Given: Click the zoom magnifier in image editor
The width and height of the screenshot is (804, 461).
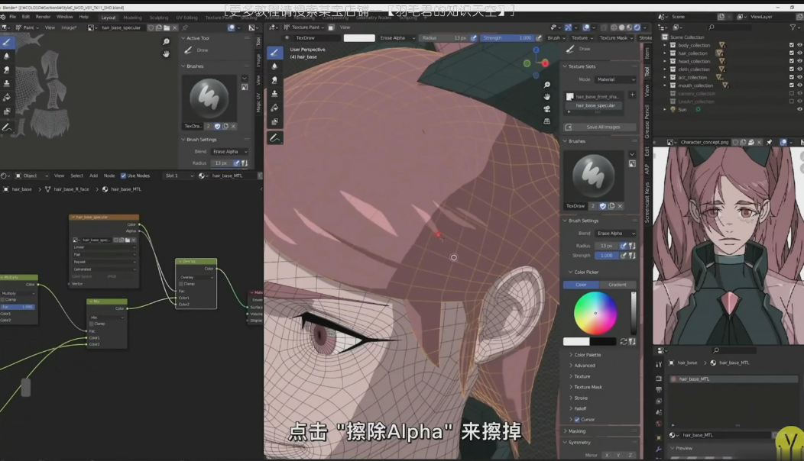Looking at the screenshot, I should click(x=166, y=41).
